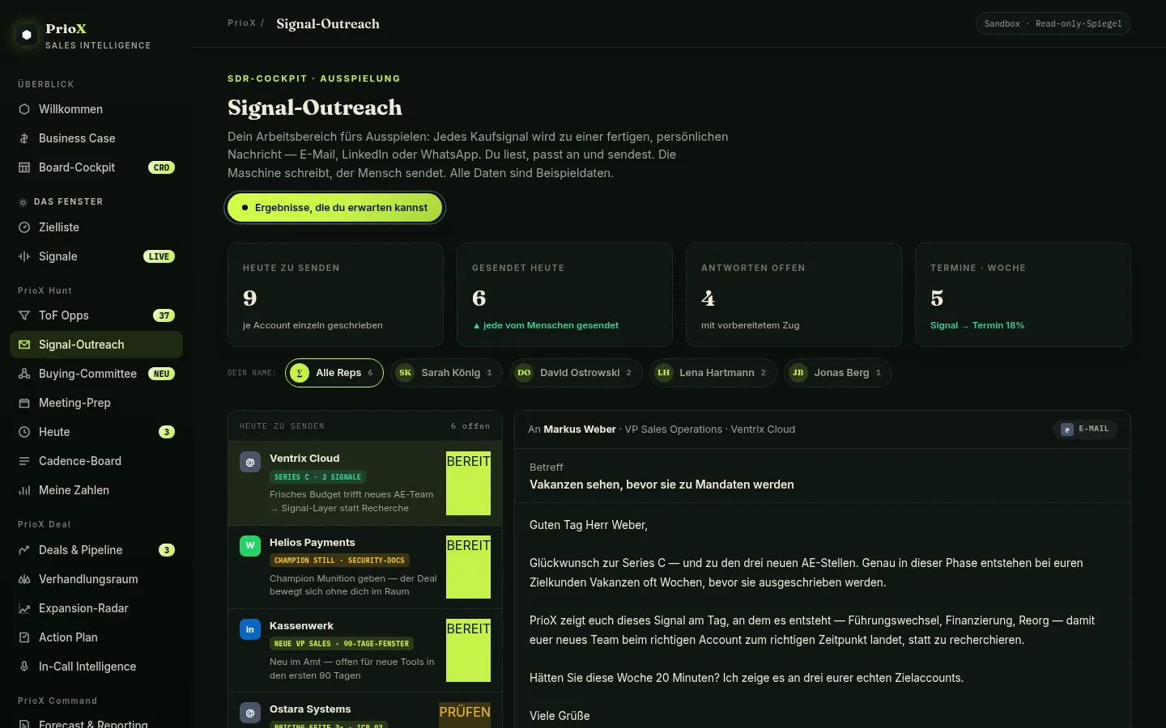Open Board-Cockpit via its table icon
1166x728 pixels.
pos(24,167)
